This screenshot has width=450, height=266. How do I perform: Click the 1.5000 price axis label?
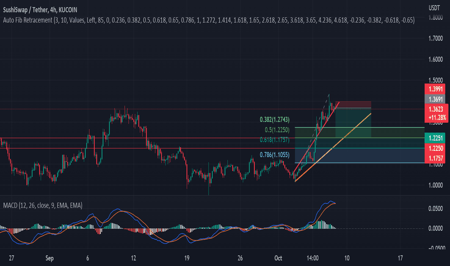(x=436, y=80)
